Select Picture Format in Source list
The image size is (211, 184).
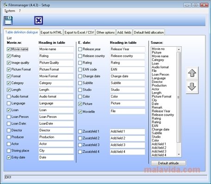161,96
